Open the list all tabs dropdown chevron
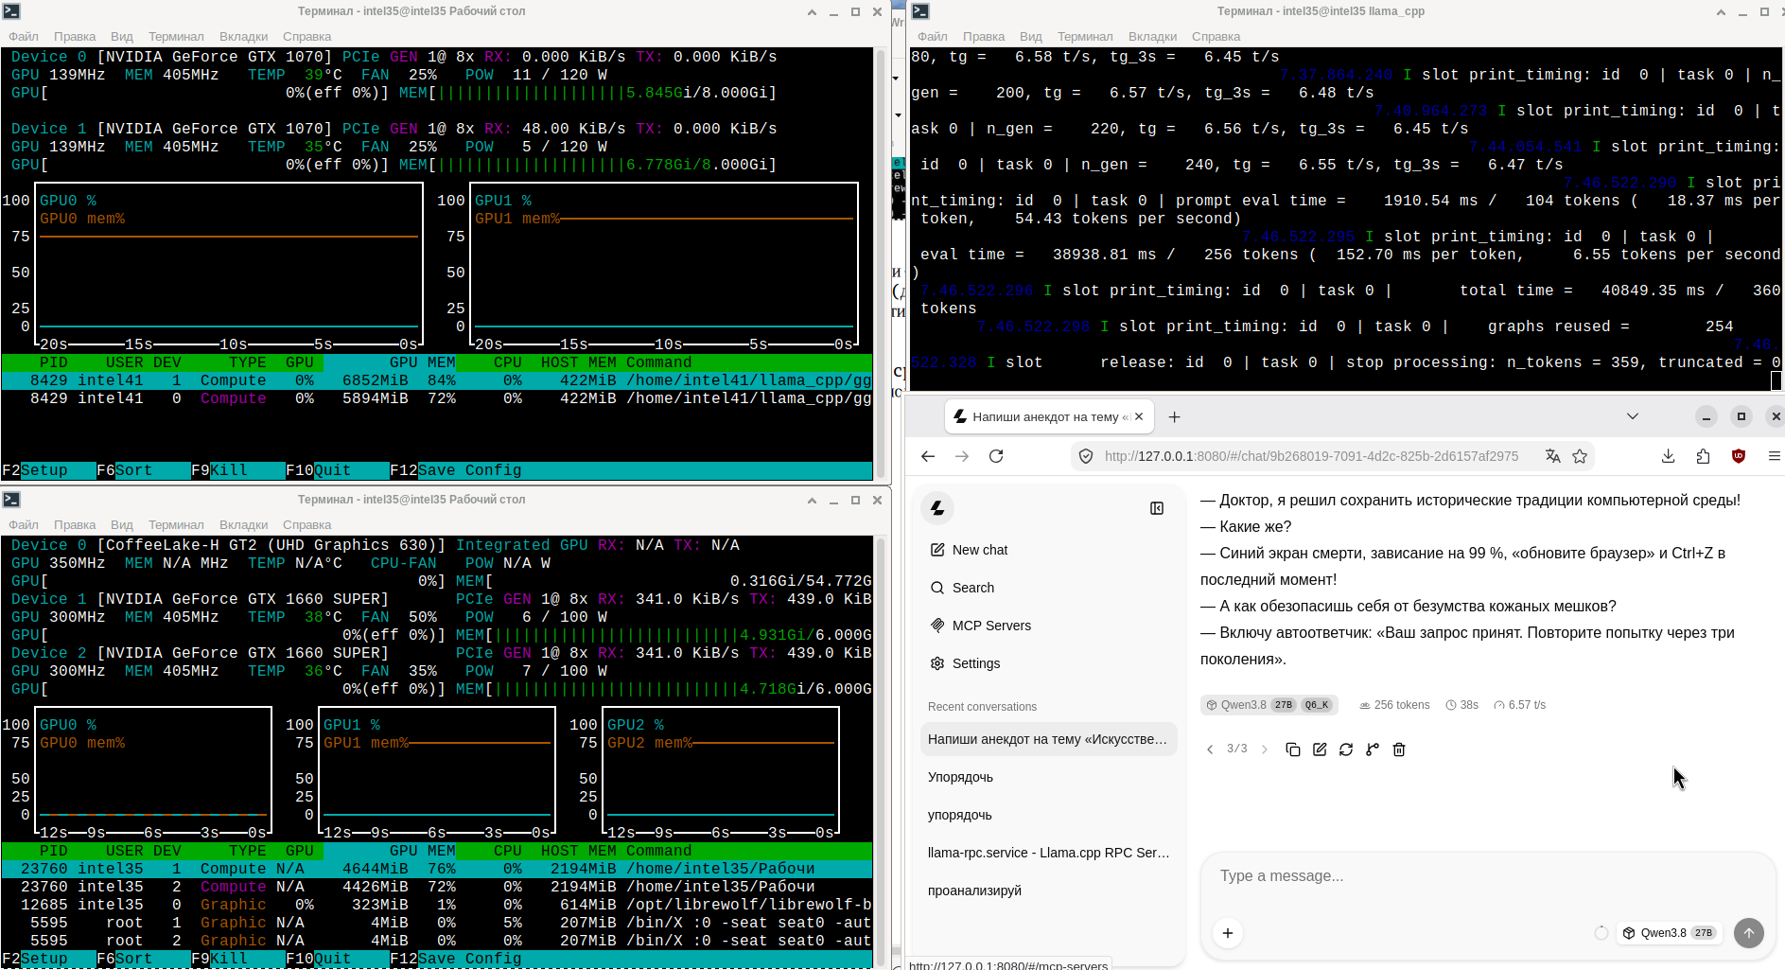1785x970 pixels. [1633, 416]
